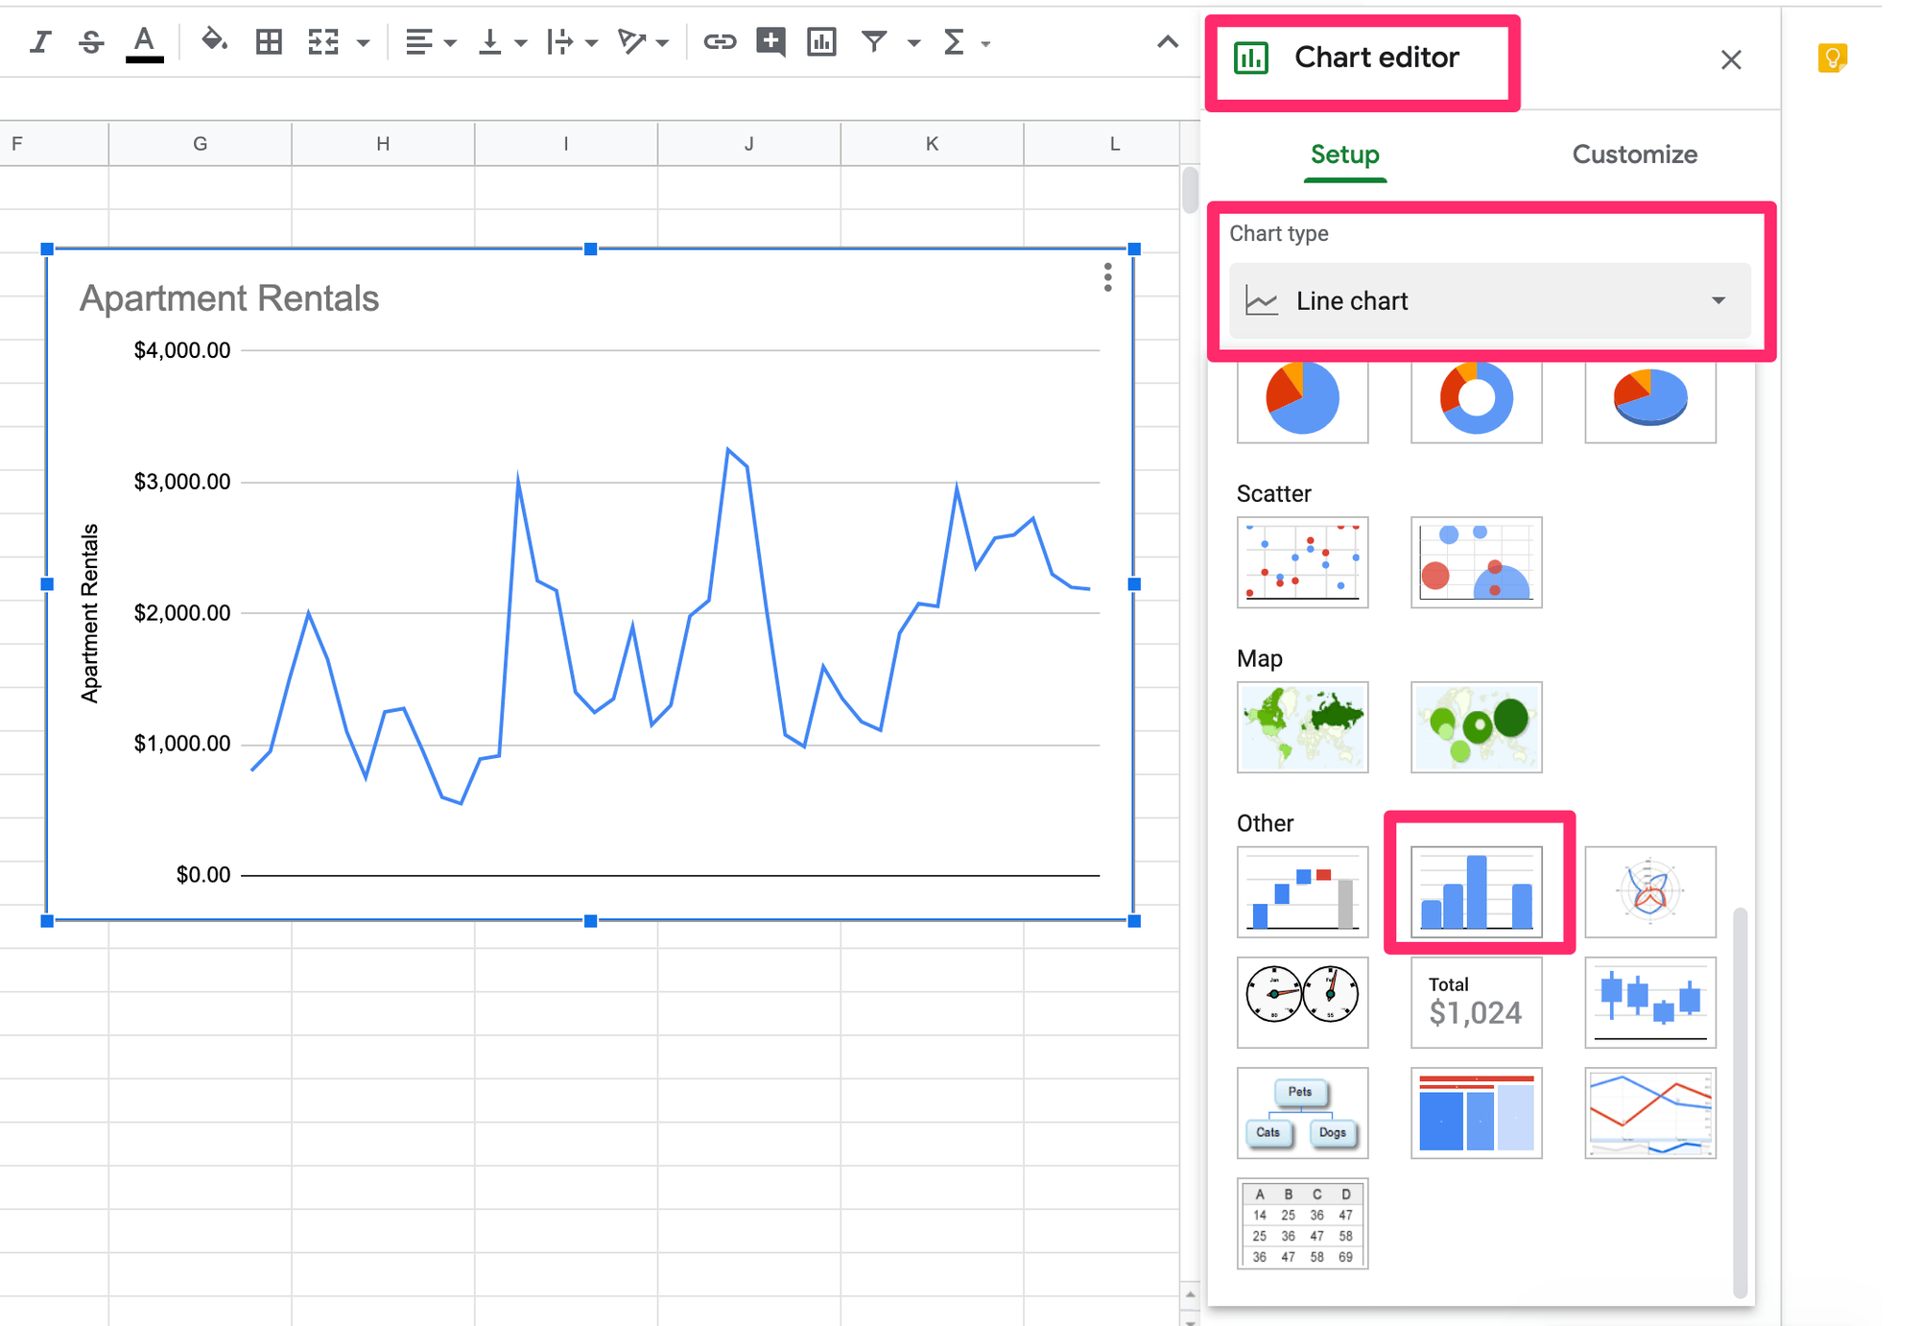This screenshot has height=1326, width=1919.
Task: Choose the bubble chart thumbnail
Action: [1476, 562]
